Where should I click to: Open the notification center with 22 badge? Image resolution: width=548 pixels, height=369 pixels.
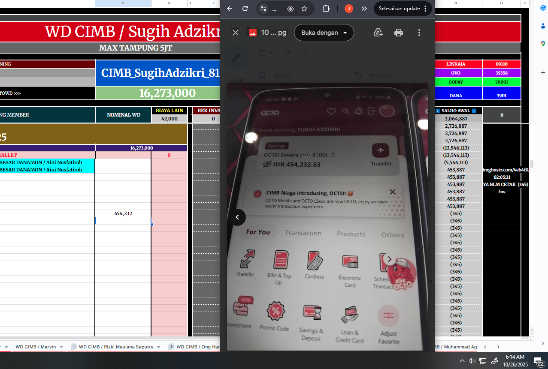(x=539, y=361)
